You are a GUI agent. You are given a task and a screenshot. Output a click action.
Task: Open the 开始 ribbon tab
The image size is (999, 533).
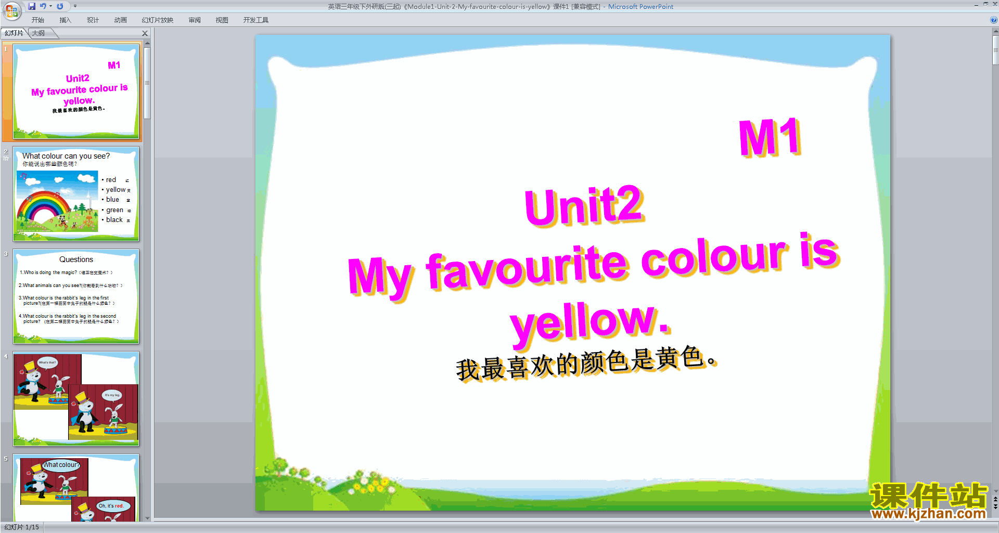coord(38,20)
